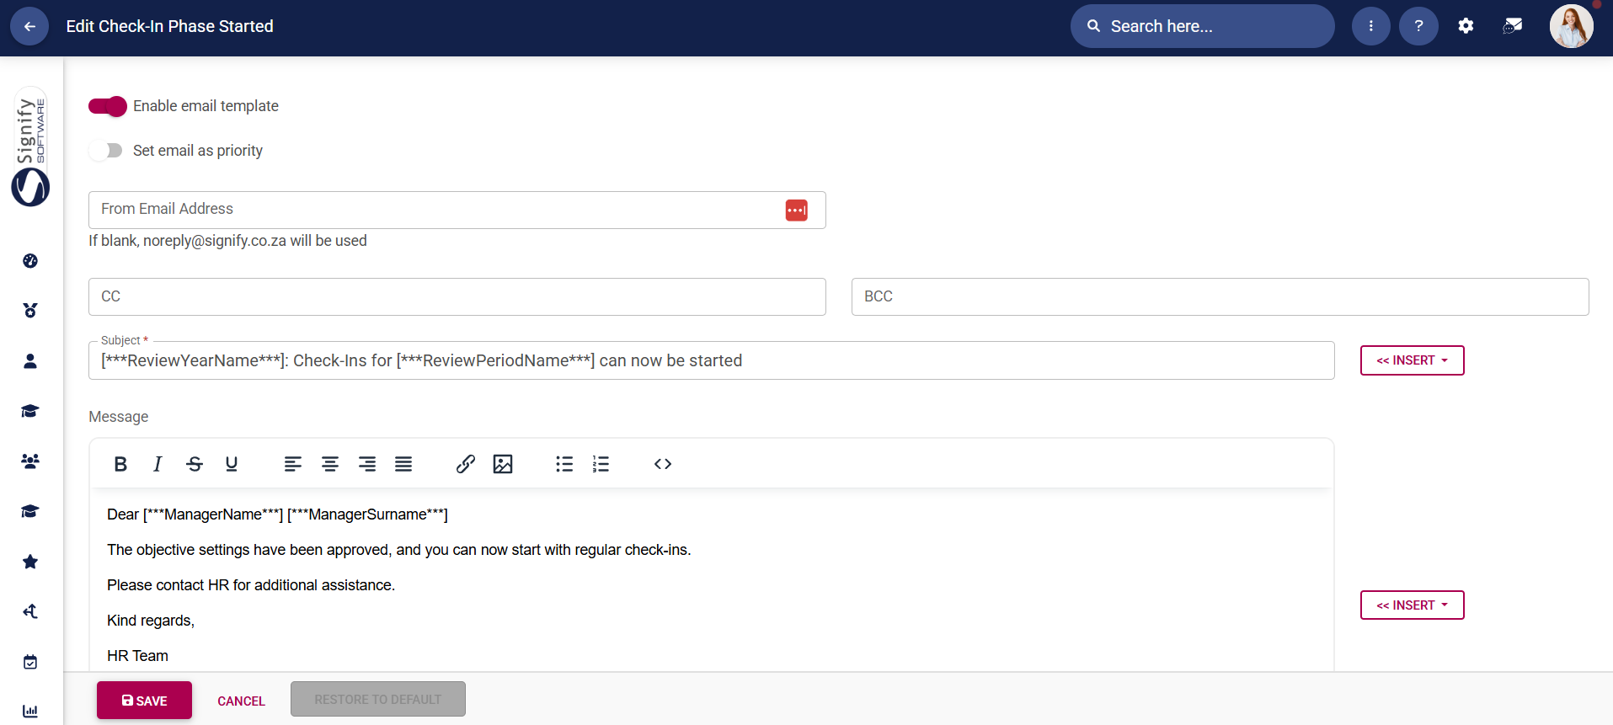This screenshot has width=1613, height=725.
Task: Click into the CC field
Action: tap(457, 296)
